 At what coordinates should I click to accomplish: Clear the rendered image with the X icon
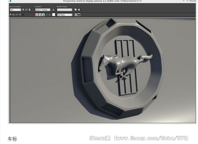[x=23, y=15]
